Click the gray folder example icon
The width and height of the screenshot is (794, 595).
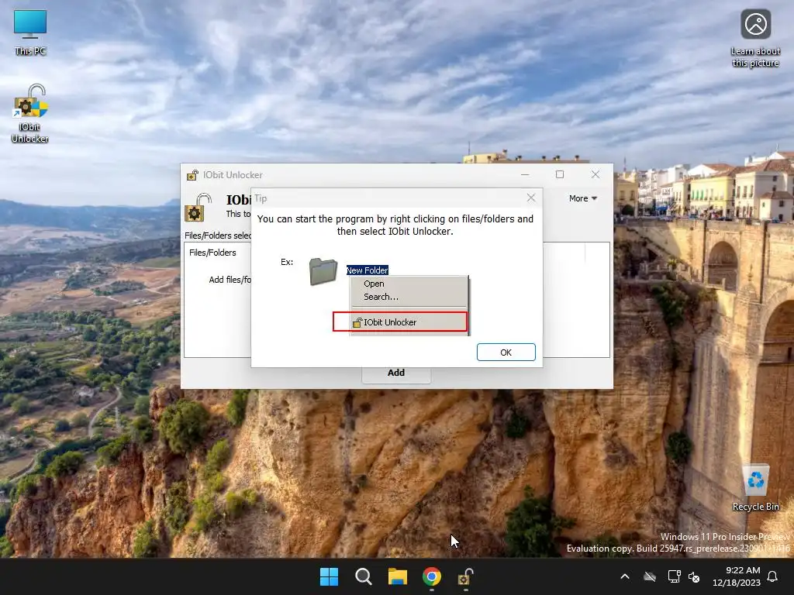click(323, 272)
